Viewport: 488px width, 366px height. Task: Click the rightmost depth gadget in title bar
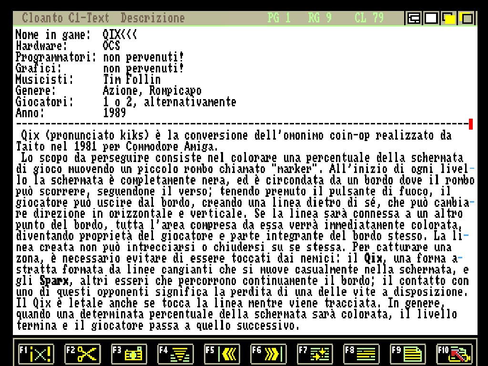pyautogui.click(x=467, y=19)
